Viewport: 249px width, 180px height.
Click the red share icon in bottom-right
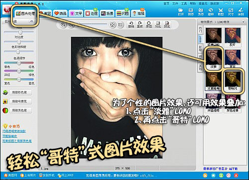236,175
